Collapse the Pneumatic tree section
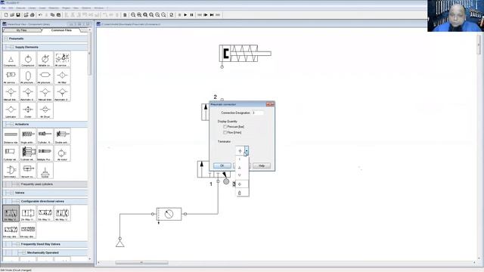Viewport: 484px width, 272px height. [6, 39]
